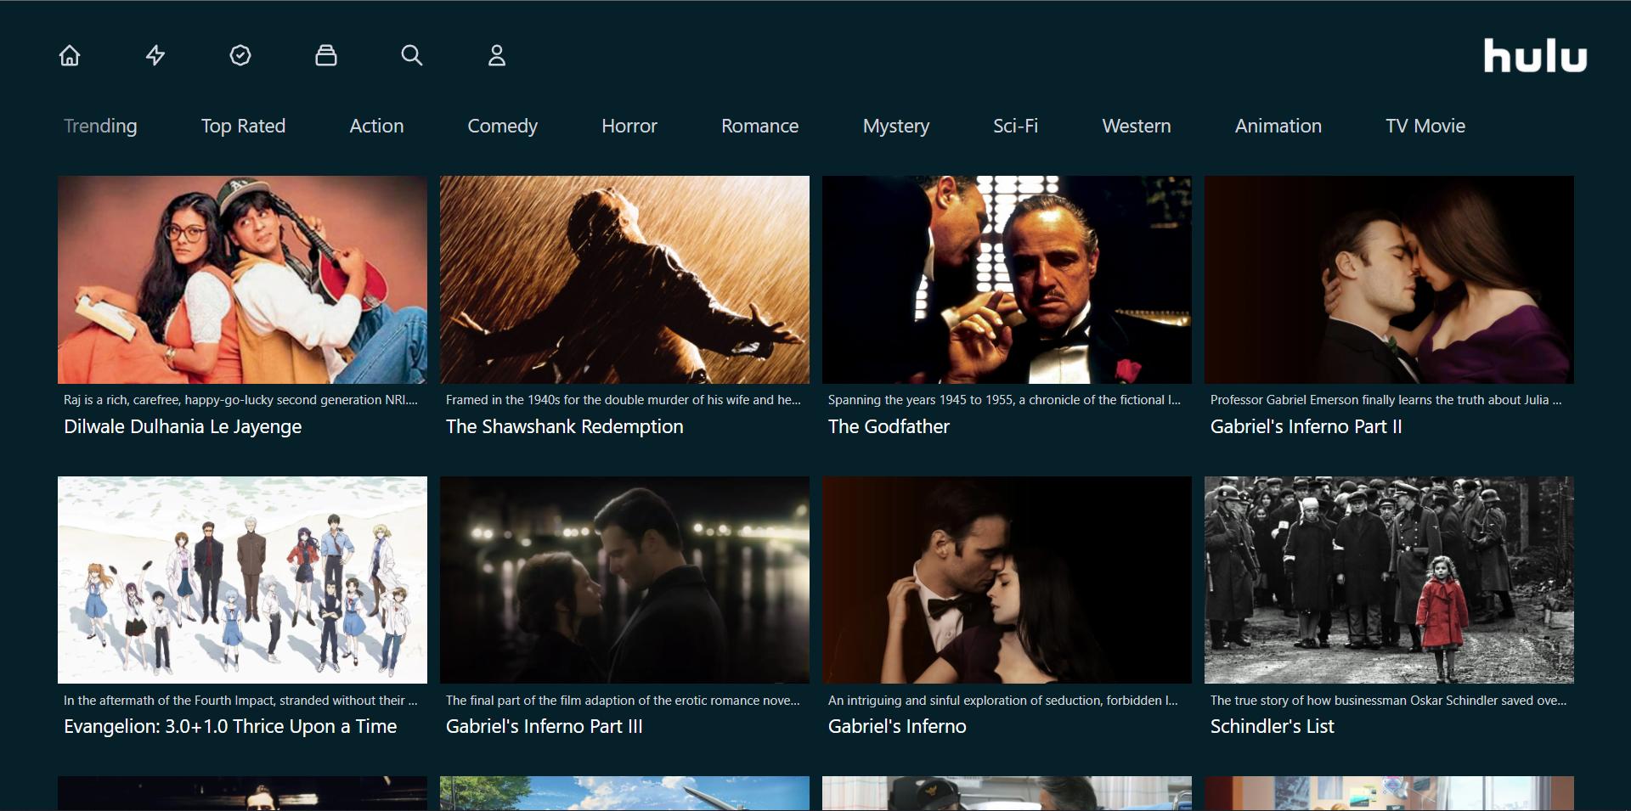Open the Collections stack icon
1631x811 pixels.
coord(326,55)
